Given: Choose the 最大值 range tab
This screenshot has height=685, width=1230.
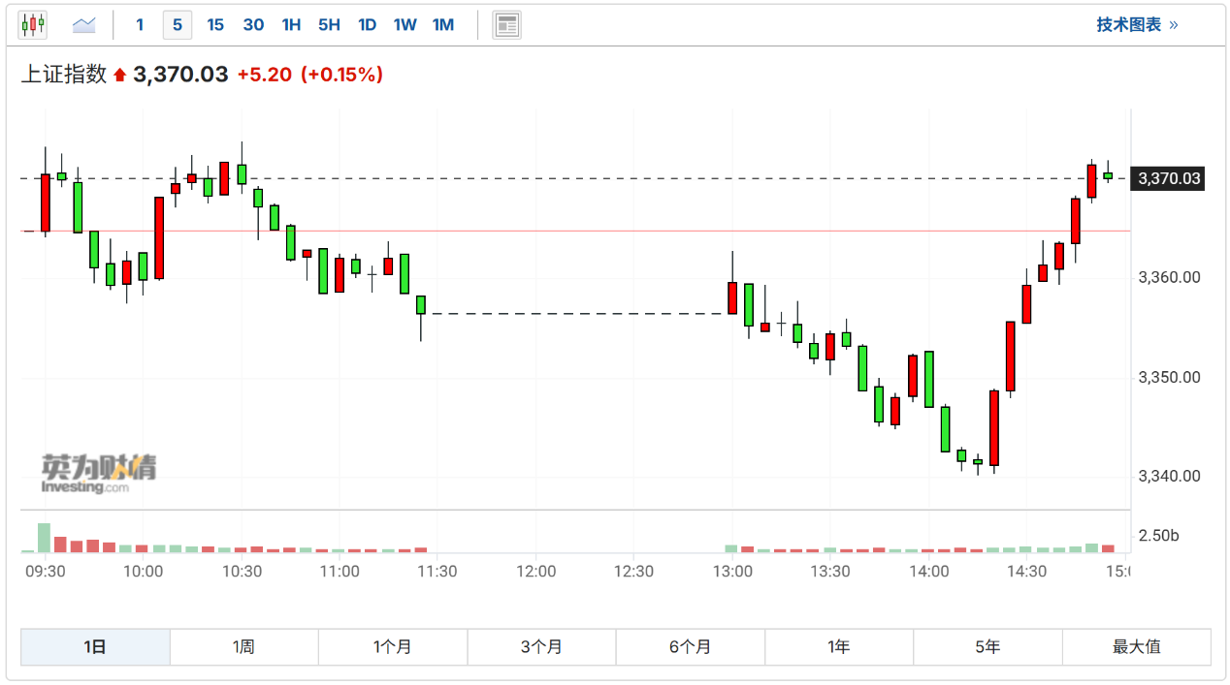Looking at the screenshot, I should pyautogui.click(x=1137, y=647).
